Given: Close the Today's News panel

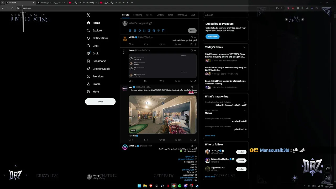Looking at the screenshot, I should [244, 47].
